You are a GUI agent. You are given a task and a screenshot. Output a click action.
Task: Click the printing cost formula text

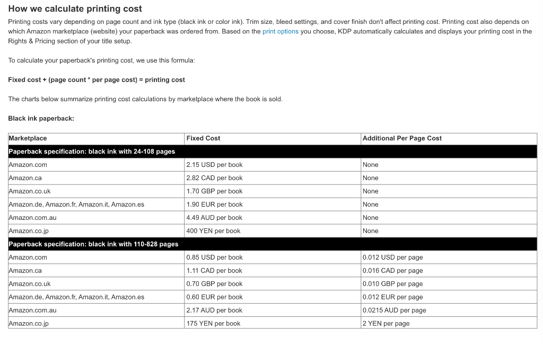pos(97,80)
